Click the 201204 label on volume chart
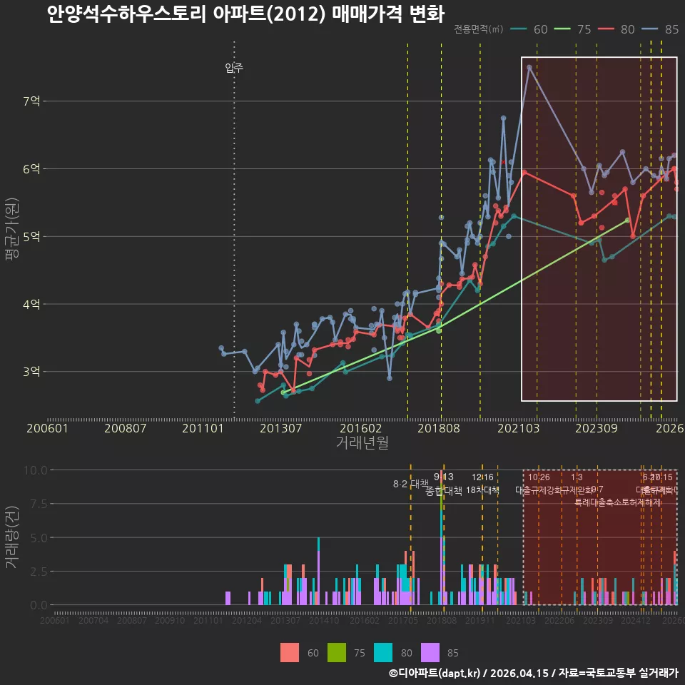Screen dimensions: 685x685 coord(247,620)
